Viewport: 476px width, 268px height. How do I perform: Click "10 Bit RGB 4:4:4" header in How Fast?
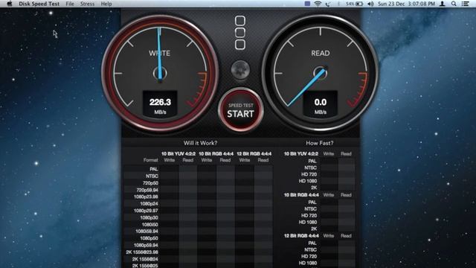301,195
